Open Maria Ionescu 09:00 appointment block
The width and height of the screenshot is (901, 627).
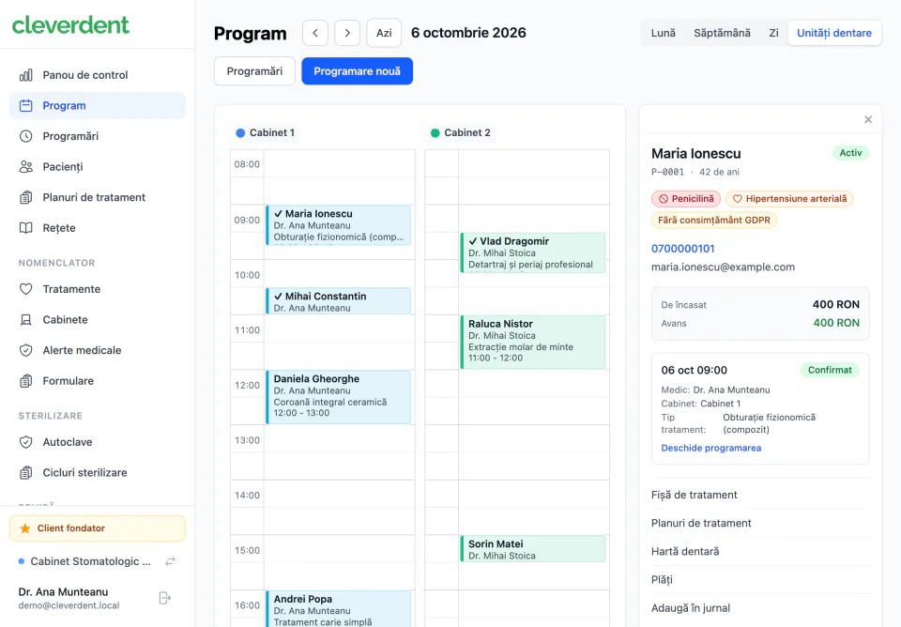click(339, 225)
